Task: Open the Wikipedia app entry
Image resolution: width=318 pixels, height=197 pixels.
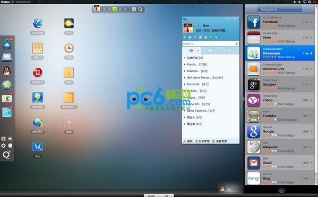Action: [x=280, y=147]
